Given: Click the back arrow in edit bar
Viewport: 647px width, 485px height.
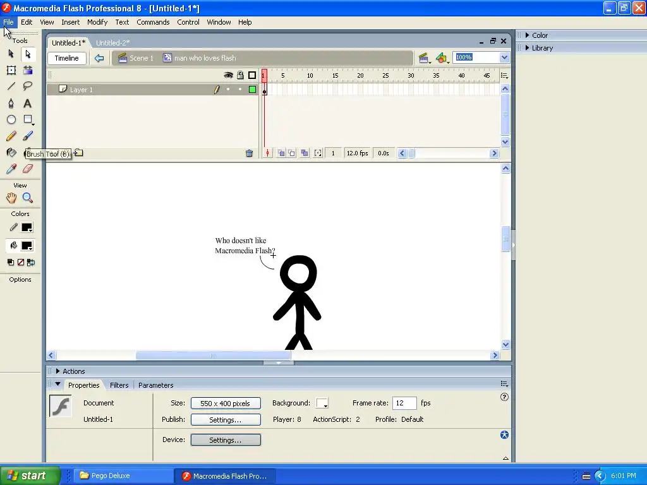Looking at the screenshot, I should tap(99, 58).
